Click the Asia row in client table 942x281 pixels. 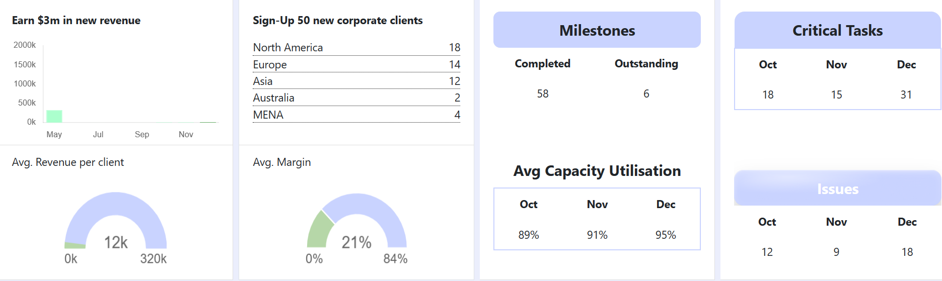tap(356, 81)
